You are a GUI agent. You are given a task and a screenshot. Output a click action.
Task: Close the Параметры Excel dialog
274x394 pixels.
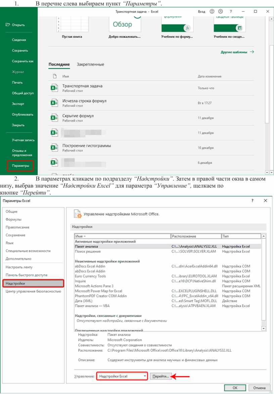point(266,201)
